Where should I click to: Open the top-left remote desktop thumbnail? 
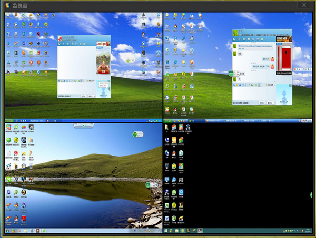pos(83,67)
